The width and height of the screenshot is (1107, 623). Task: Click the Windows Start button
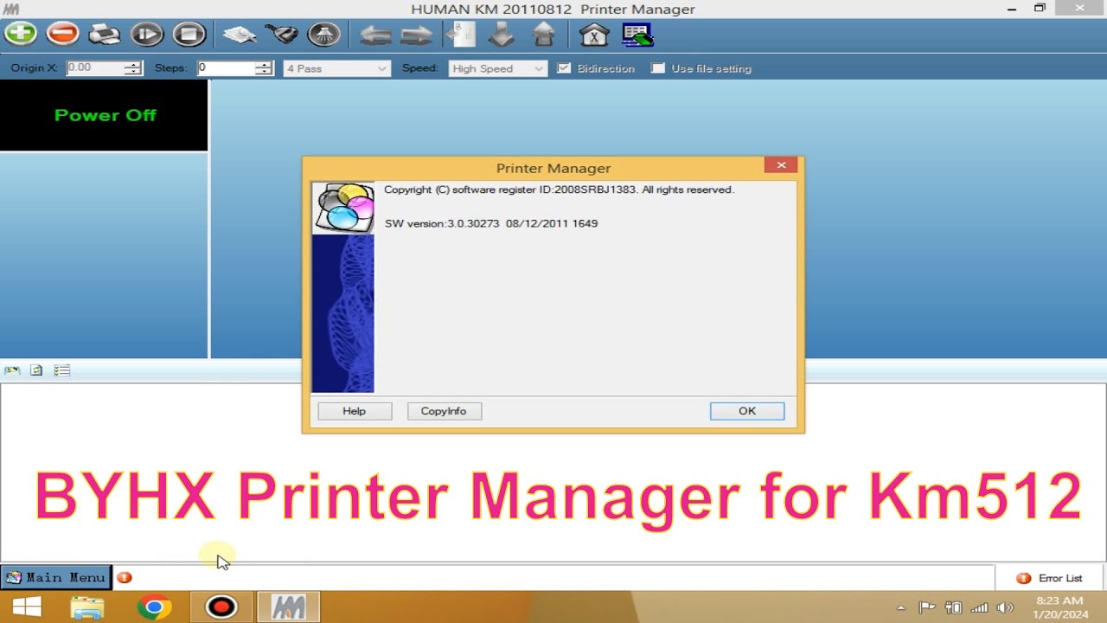[27, 607]
